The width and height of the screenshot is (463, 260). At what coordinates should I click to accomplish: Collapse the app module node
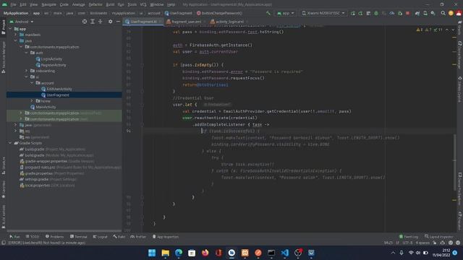point(10,29)
